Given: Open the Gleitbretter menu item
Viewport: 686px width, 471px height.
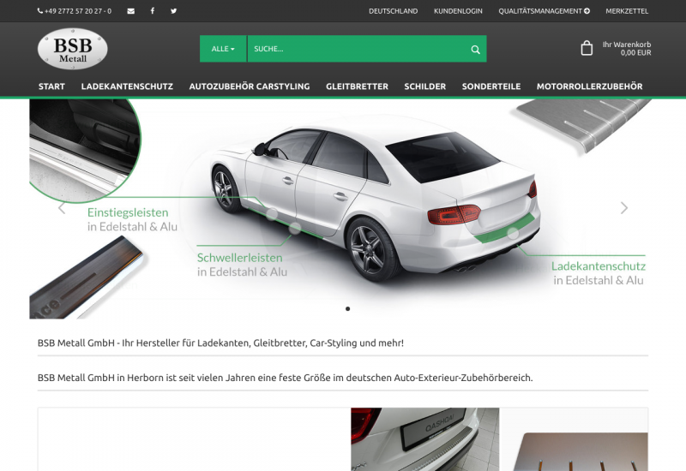Looking at the screenshot, I should pos(357,86).
